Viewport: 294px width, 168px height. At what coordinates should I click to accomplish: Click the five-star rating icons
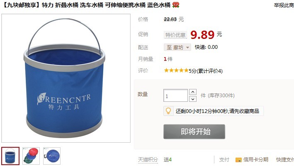coord(176,70)
